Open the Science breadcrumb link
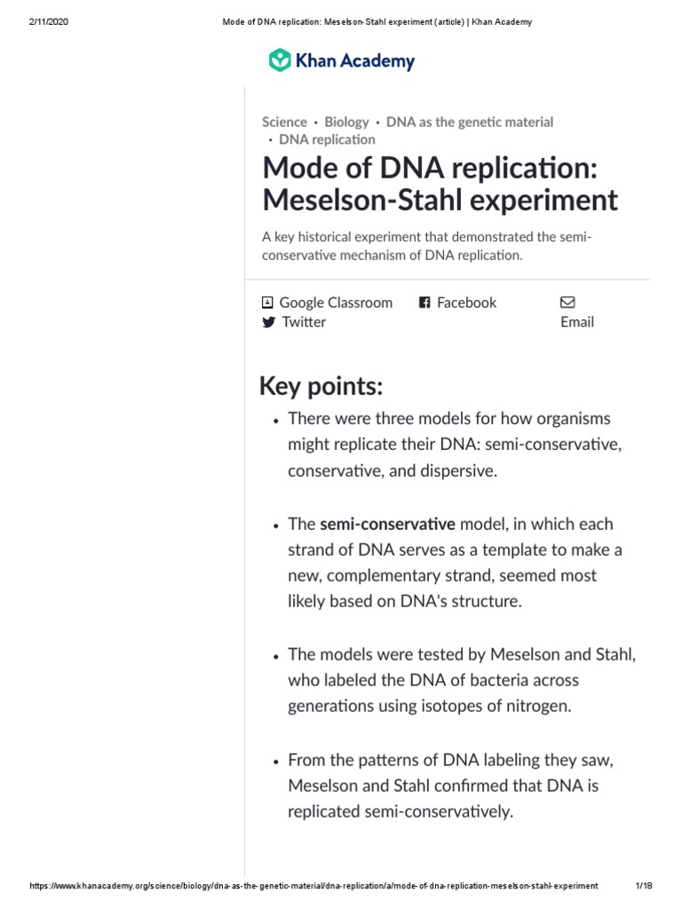682x909 pixels. tap(284, 122)
